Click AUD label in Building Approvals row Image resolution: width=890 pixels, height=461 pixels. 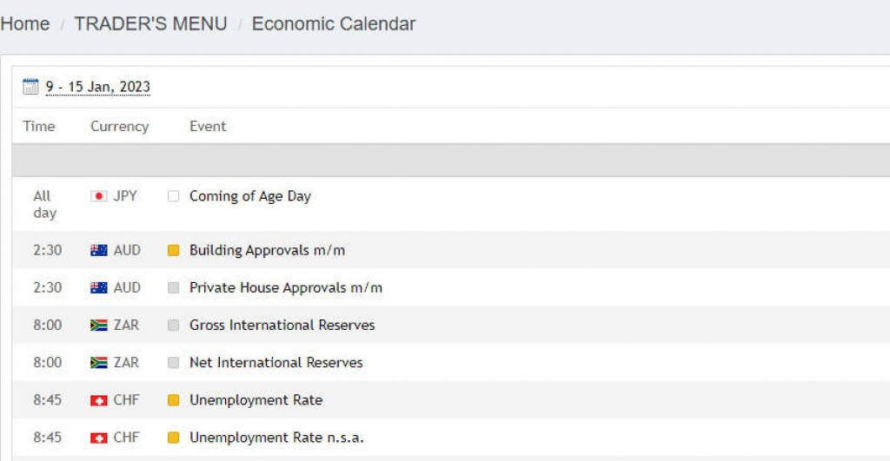127,250
